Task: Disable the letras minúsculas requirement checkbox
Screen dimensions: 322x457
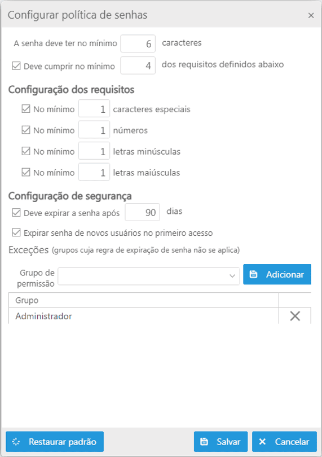Action: click(x=26, y=151)
